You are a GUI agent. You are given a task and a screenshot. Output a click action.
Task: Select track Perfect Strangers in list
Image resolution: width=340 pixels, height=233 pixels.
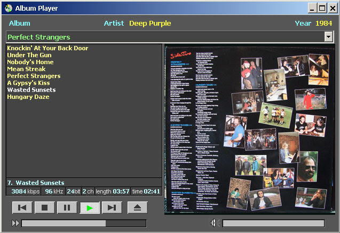pos(34,76)
